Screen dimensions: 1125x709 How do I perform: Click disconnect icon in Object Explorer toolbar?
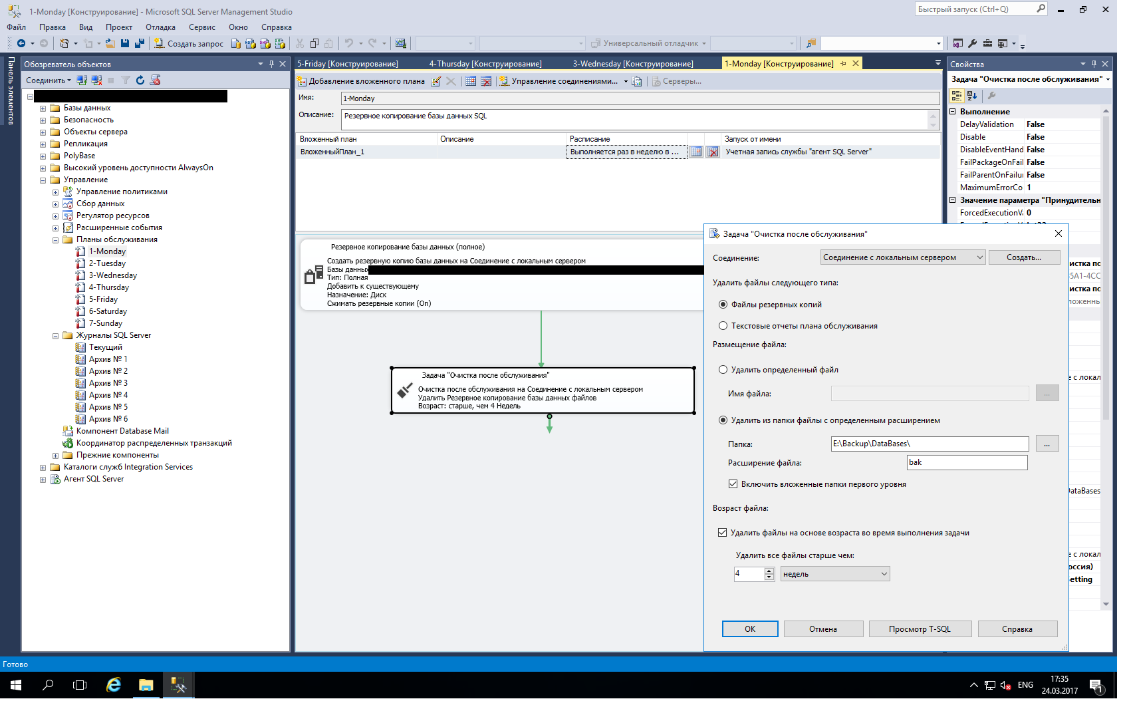96,80
